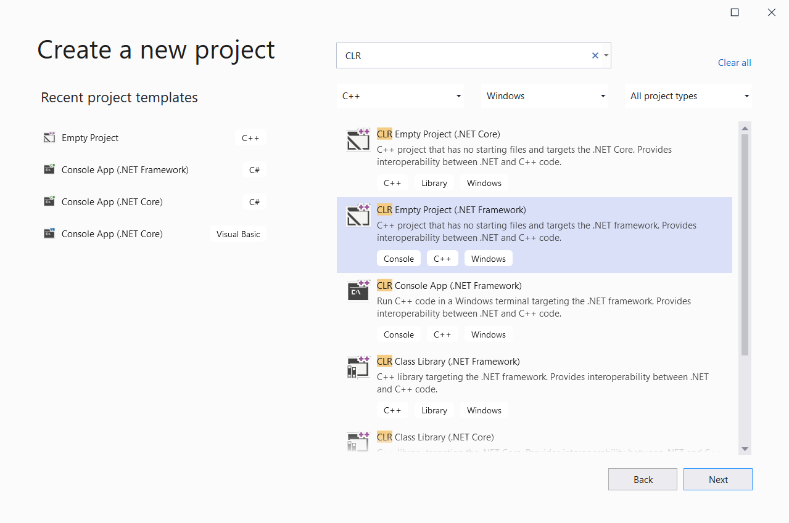Click the Console App (.NET Framework) recent icon
Screen dimensions: 789x523
point(49,170)
